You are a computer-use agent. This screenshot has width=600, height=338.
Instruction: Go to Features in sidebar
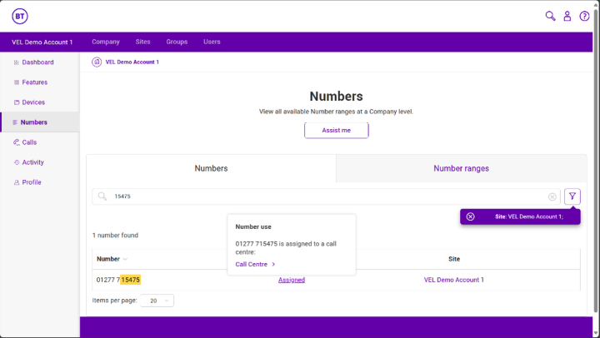point(35,82)
